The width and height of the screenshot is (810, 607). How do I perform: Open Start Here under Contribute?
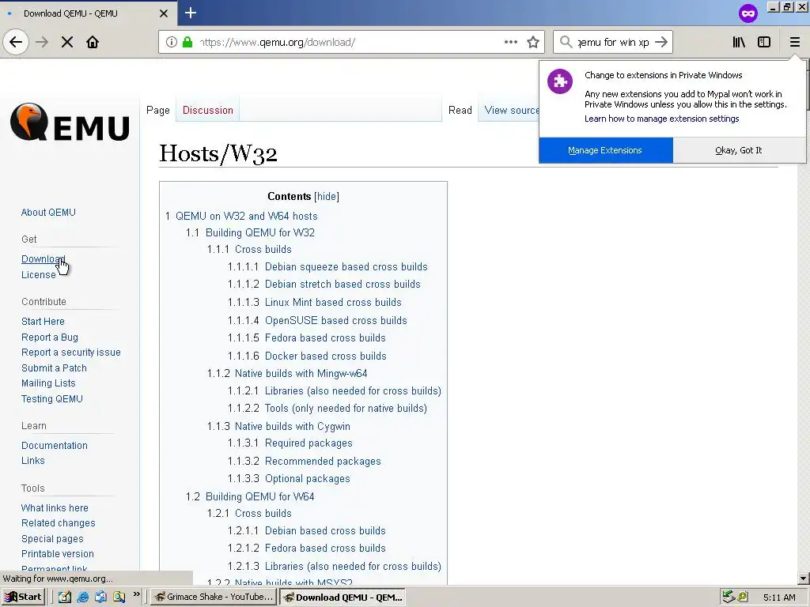pos(43,321)
